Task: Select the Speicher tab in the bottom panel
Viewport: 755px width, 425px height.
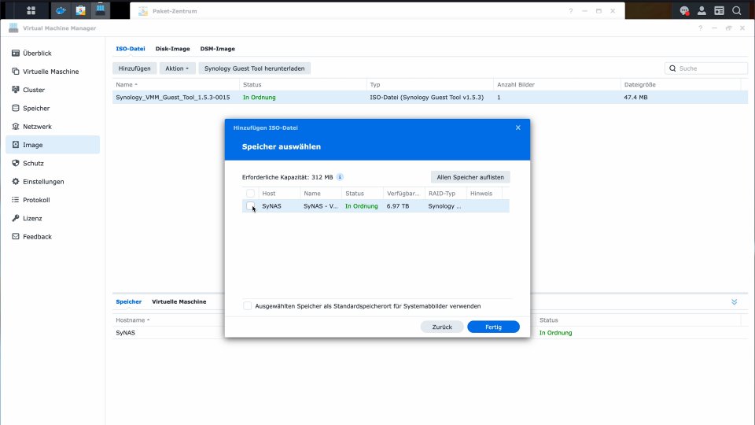Action: pyautogui.click(x=128, y=301)
